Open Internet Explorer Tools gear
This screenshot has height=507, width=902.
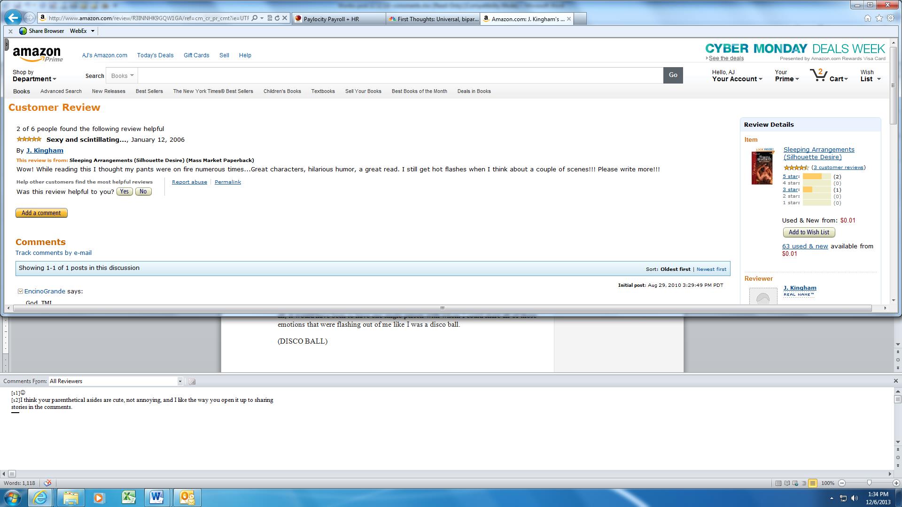coord(891,18)
